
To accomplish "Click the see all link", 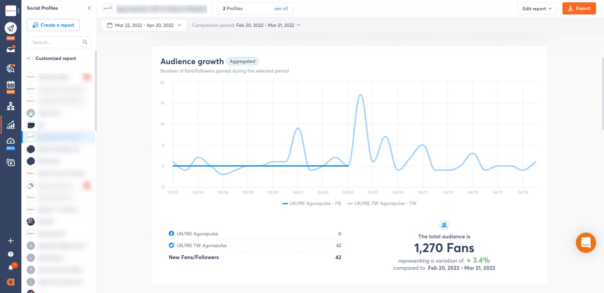I will tap(281, 9).
